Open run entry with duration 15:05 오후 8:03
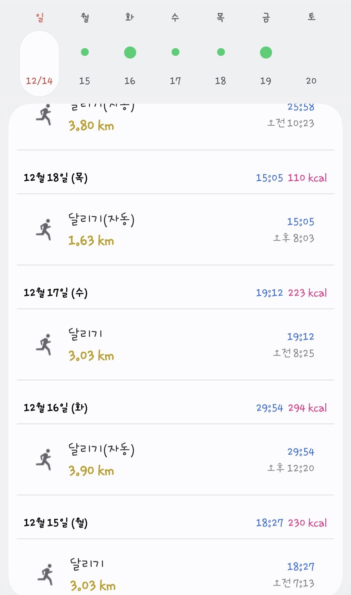Image resolution: width=351 pixels, height=595 pixels. tap(175, 230)
